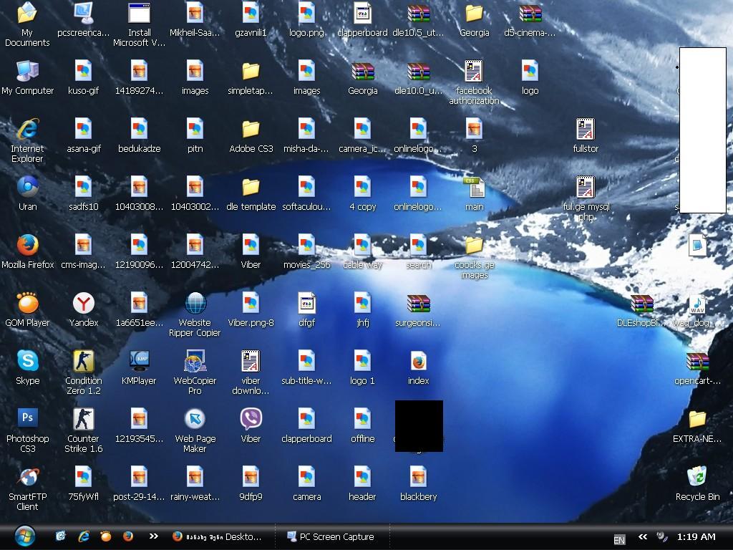Launch Firefox from Quick Launch bar
The image size is (733, 550).
[128, 536]
